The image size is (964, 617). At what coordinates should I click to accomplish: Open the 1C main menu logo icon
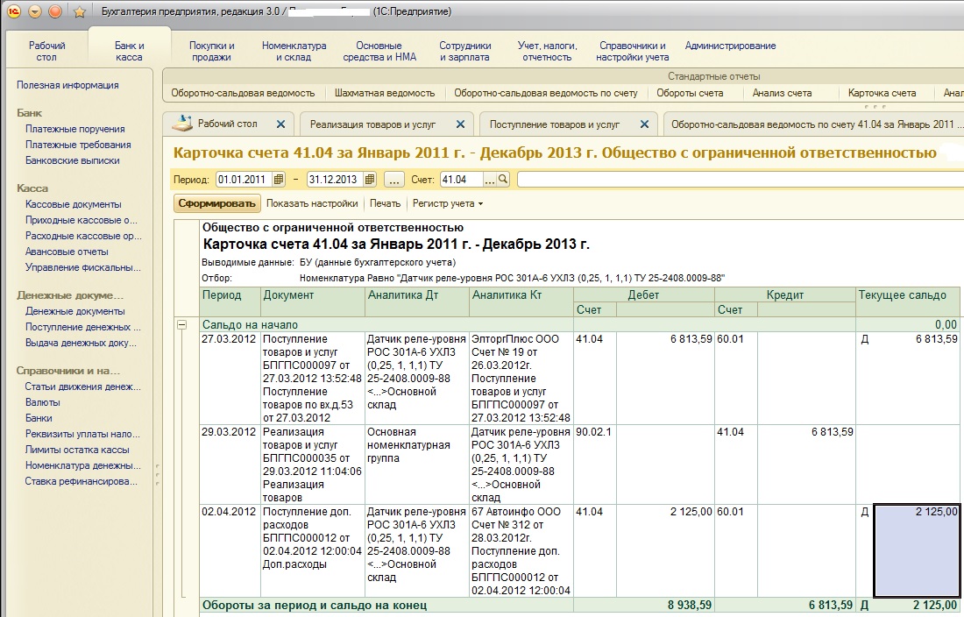point(12,11)
